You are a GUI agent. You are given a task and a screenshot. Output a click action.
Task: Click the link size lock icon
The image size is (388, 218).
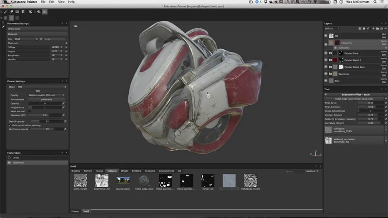41,39
